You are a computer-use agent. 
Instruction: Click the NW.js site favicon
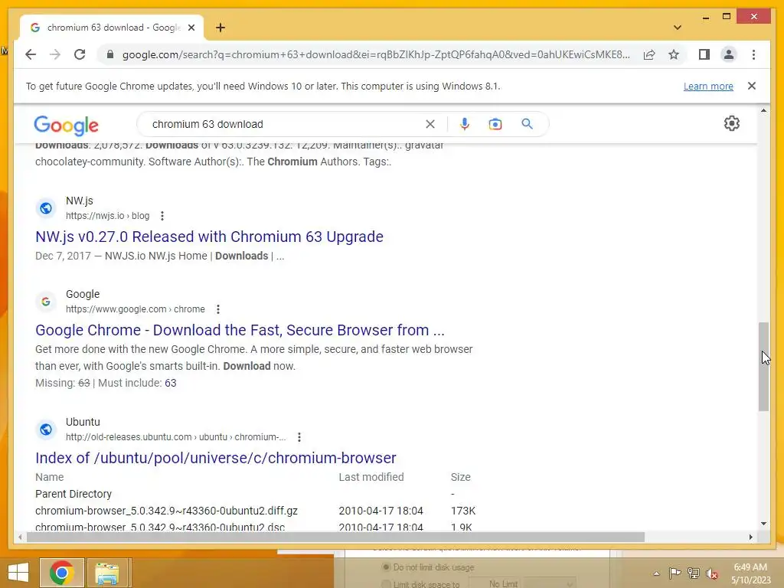pyautogui.click(x=46, y=208)
